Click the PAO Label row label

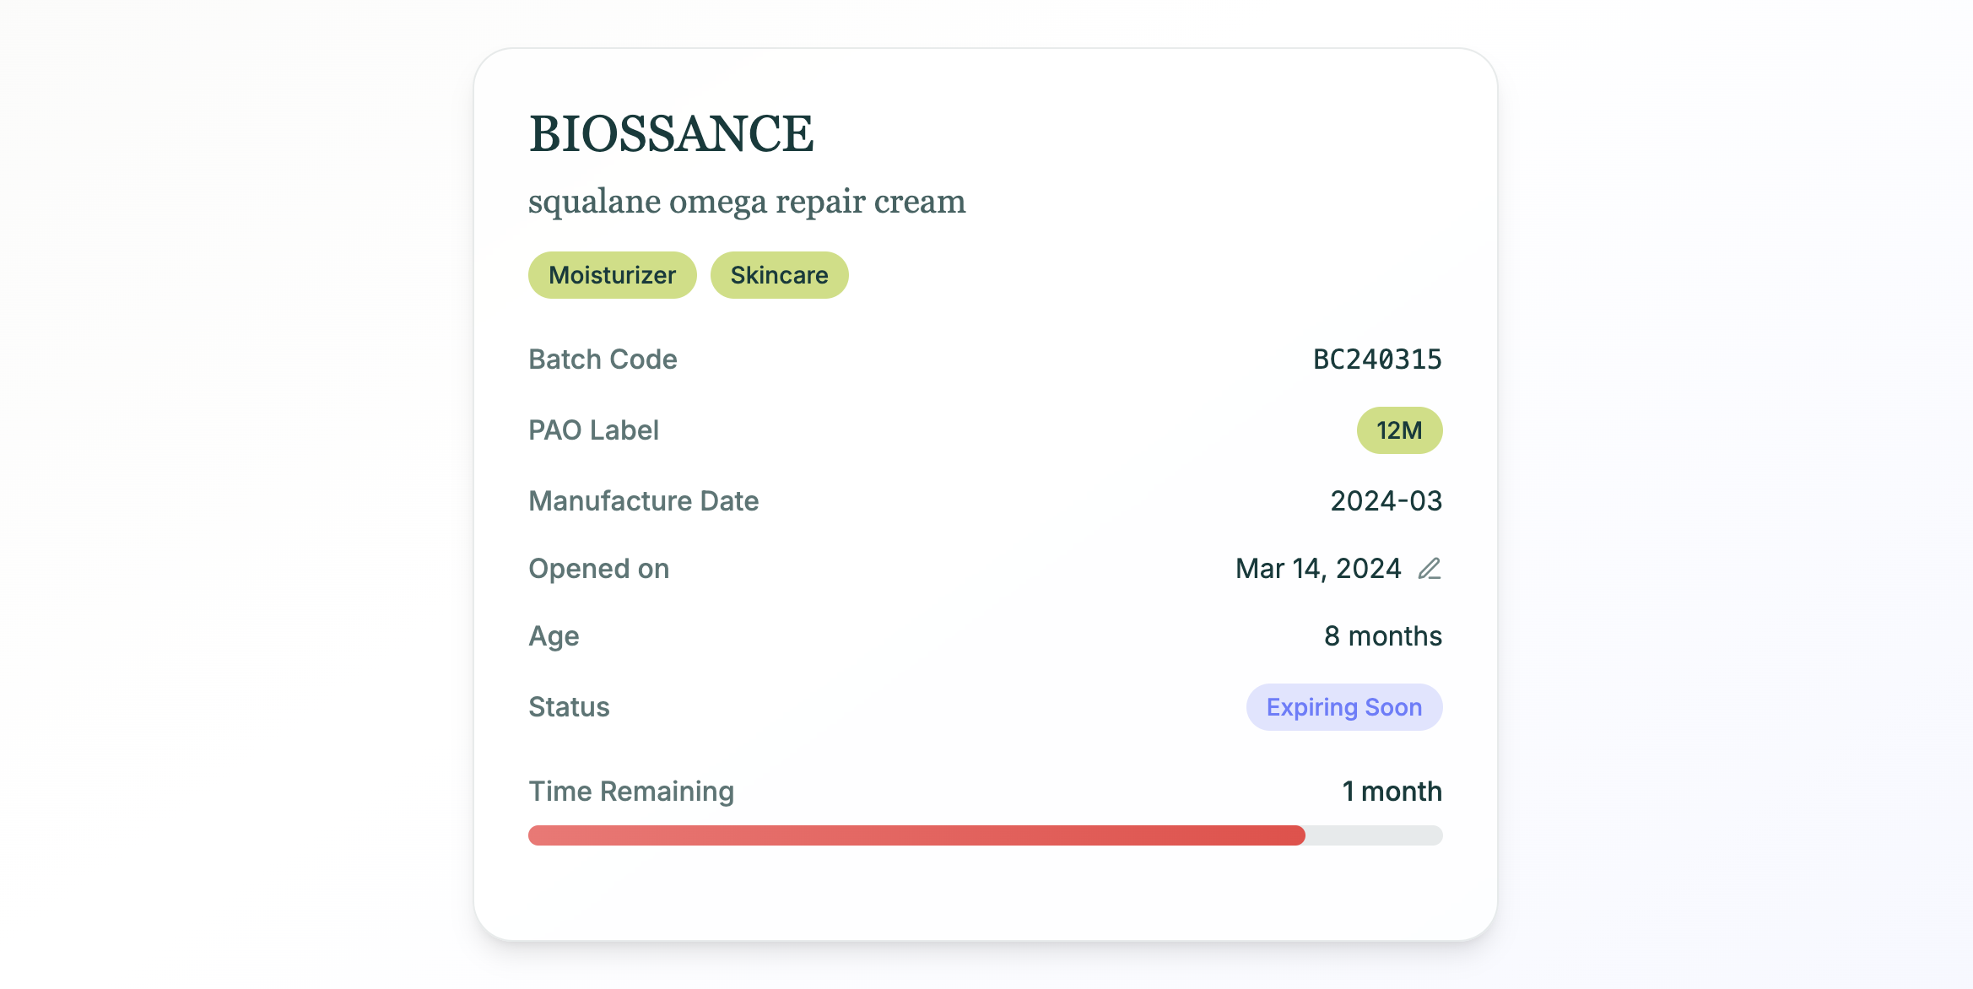click(593, 430)
